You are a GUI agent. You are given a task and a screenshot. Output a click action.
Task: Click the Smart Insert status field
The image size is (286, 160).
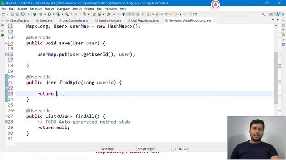[x=146, y=149]
